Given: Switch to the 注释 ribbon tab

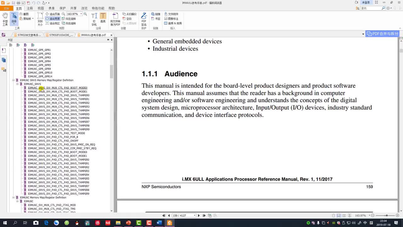Looking at the screenshot, I should 30,9.
